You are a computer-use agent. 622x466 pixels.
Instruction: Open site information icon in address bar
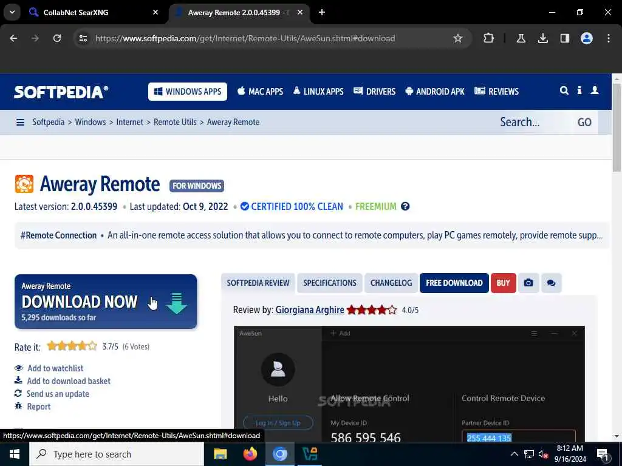click(83, 38)
